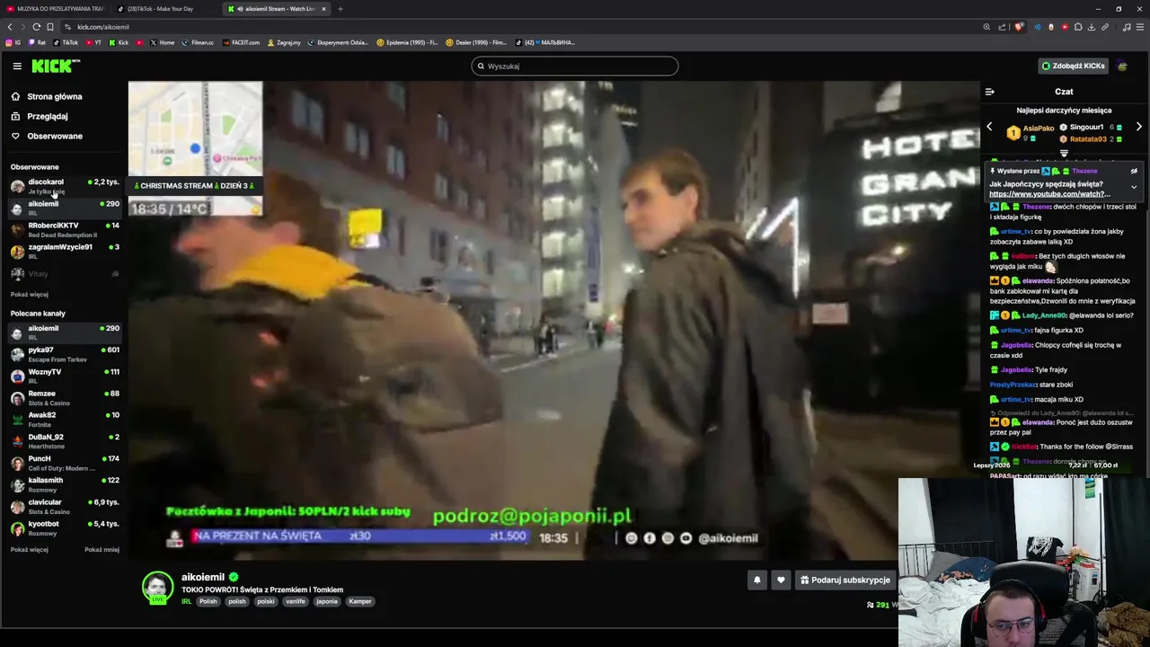Click Podaruj subskrypcje button
This screenshot has width=1150, height=647.
point(845,580)
